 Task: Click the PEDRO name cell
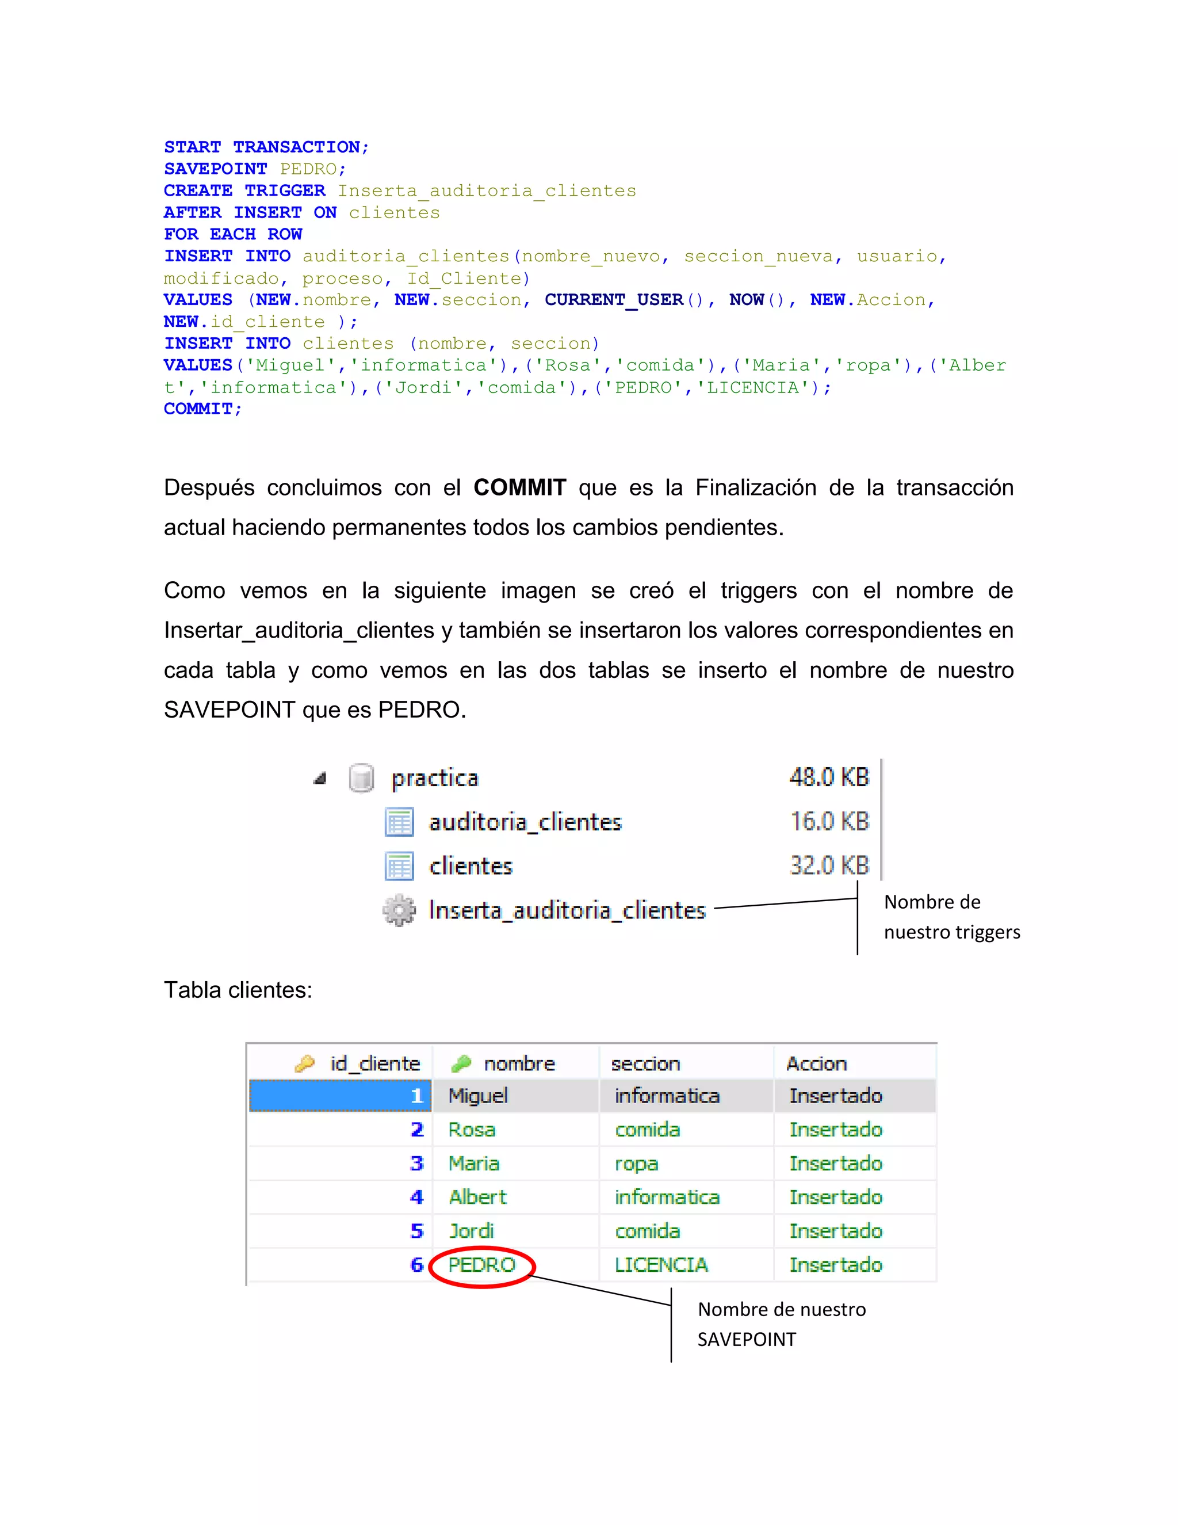517,1264
